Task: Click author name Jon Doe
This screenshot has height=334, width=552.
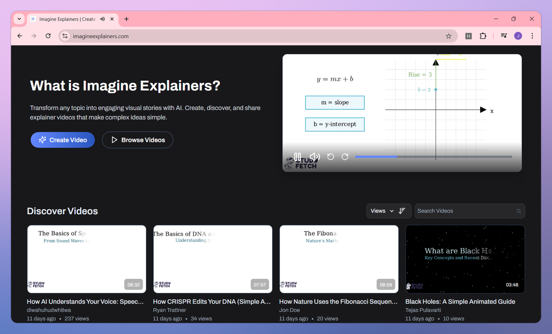Action: pyautogui.click(x=289, y=310)
